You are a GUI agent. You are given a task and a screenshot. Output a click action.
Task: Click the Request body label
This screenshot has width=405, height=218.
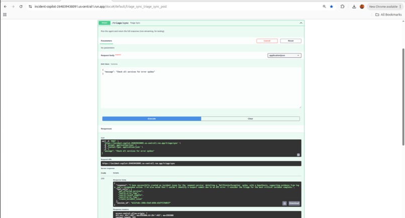tap(108, 55)
